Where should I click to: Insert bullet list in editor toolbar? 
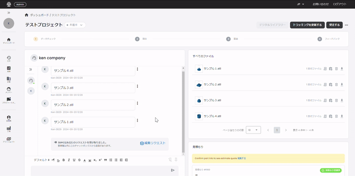click(116, 160)
